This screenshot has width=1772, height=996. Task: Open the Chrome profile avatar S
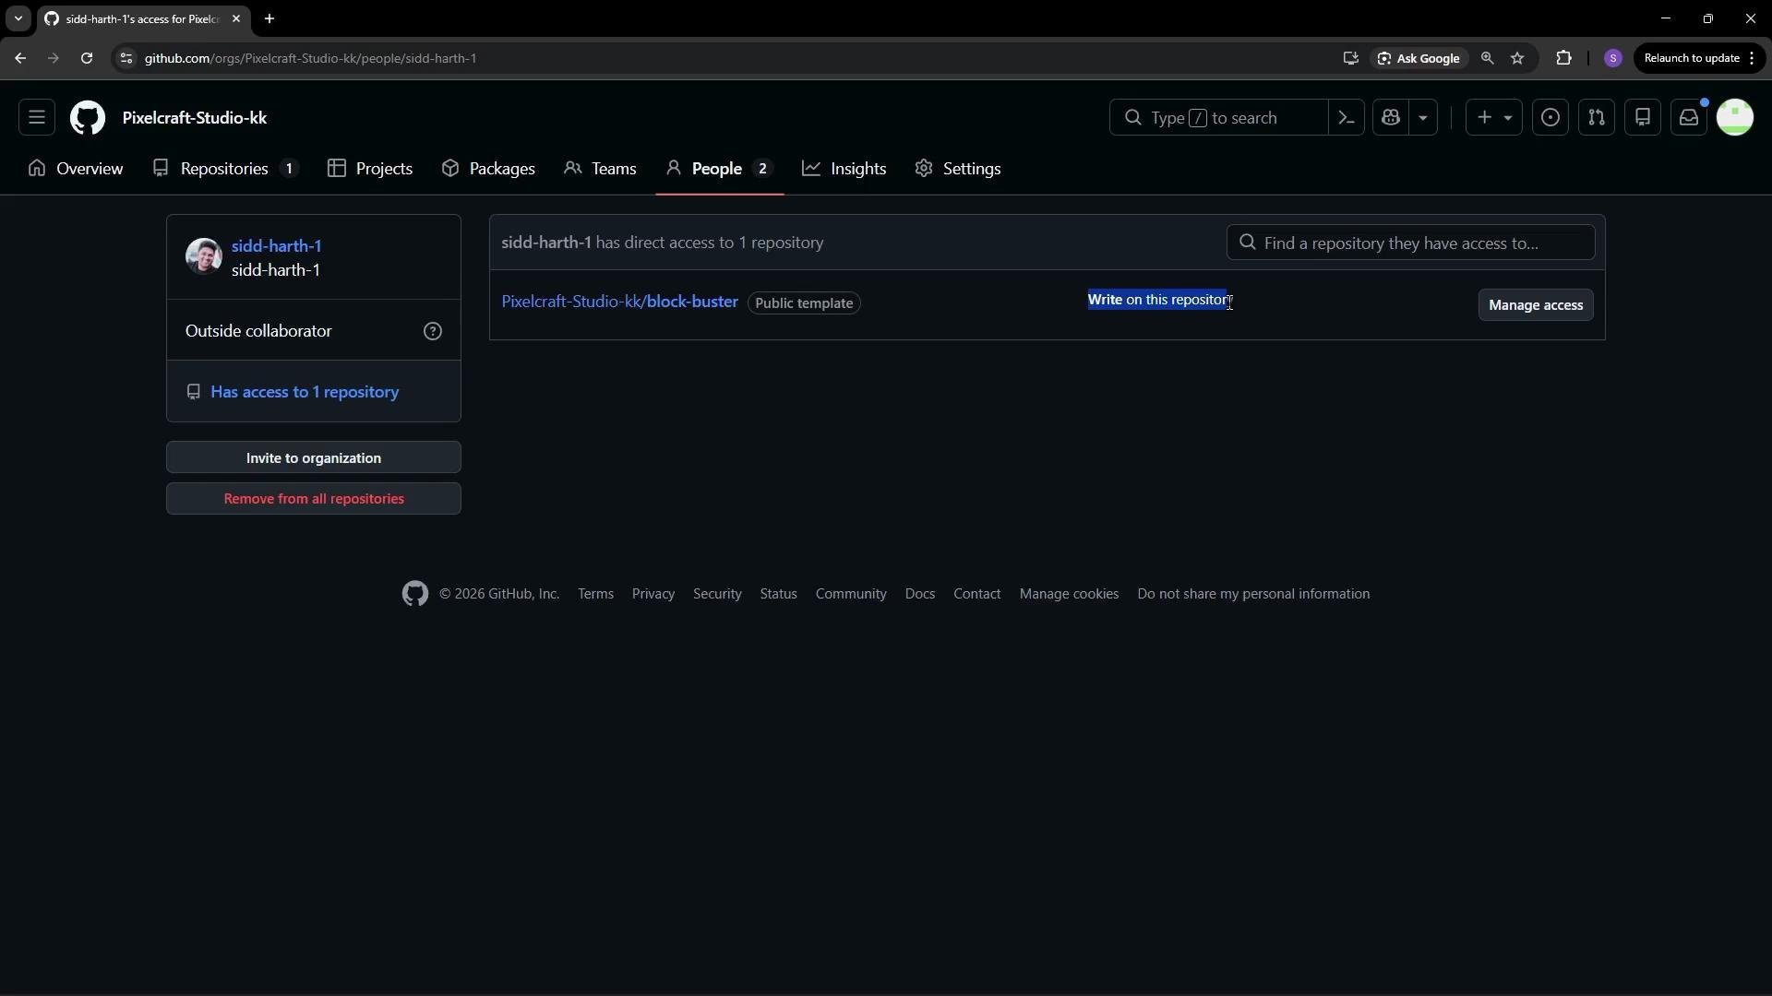(1613, 58)
